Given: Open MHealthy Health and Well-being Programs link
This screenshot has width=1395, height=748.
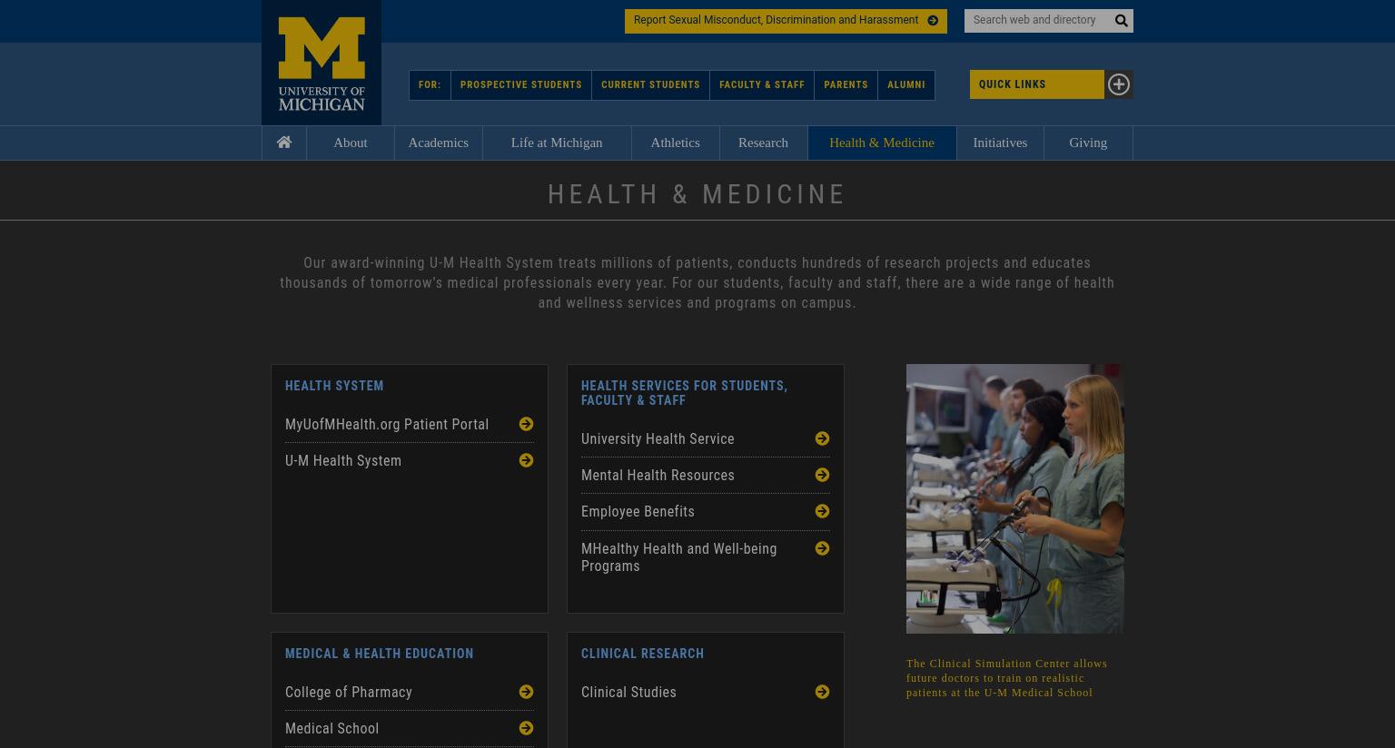Looking at the screenshot, I should pyautogui.click(x=679, y=557).
